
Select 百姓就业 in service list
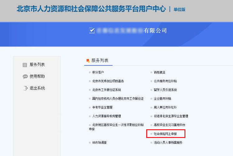[160, 72]
